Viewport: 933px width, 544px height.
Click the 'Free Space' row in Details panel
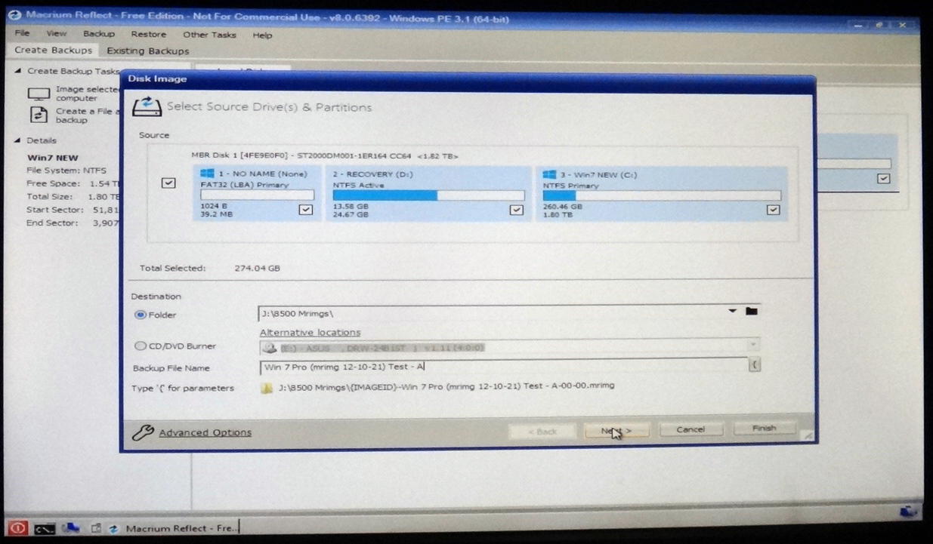(73, 183)
